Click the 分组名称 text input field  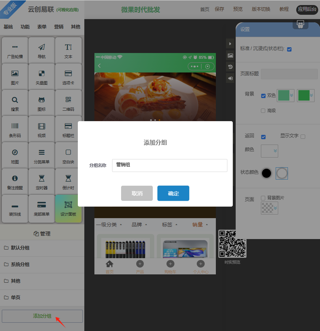(169, 165)
